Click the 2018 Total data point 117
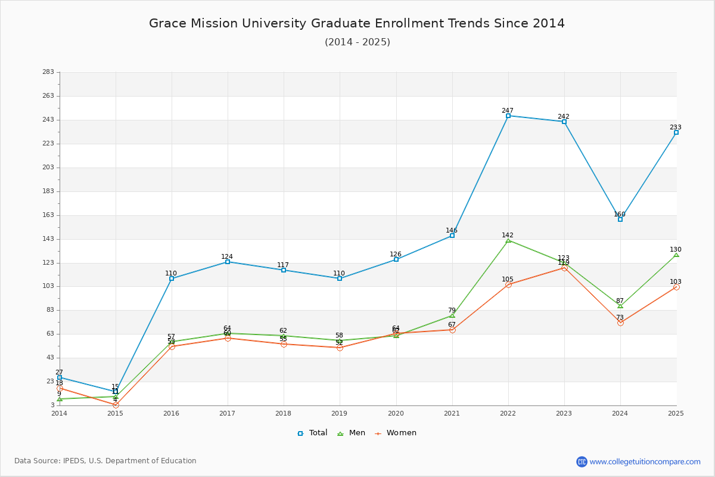The image size is (715, 477). pyautogui.click(x=284, y=270)
